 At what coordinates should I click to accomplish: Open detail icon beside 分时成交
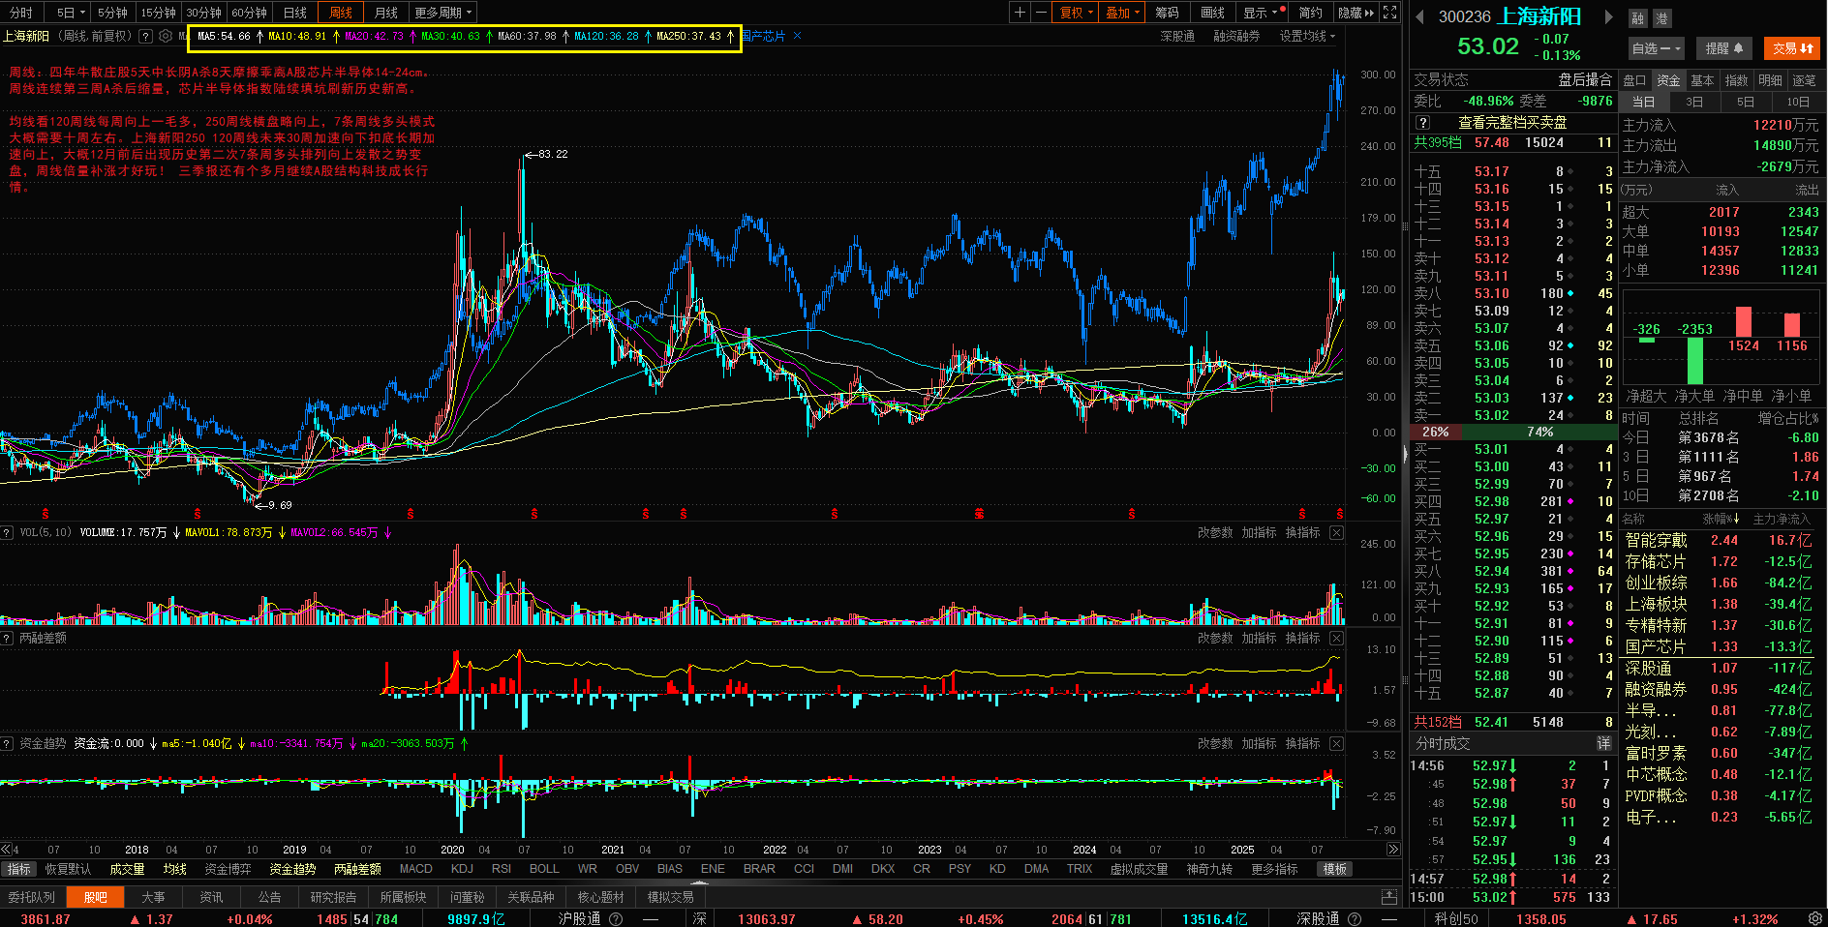[1603, 743]
